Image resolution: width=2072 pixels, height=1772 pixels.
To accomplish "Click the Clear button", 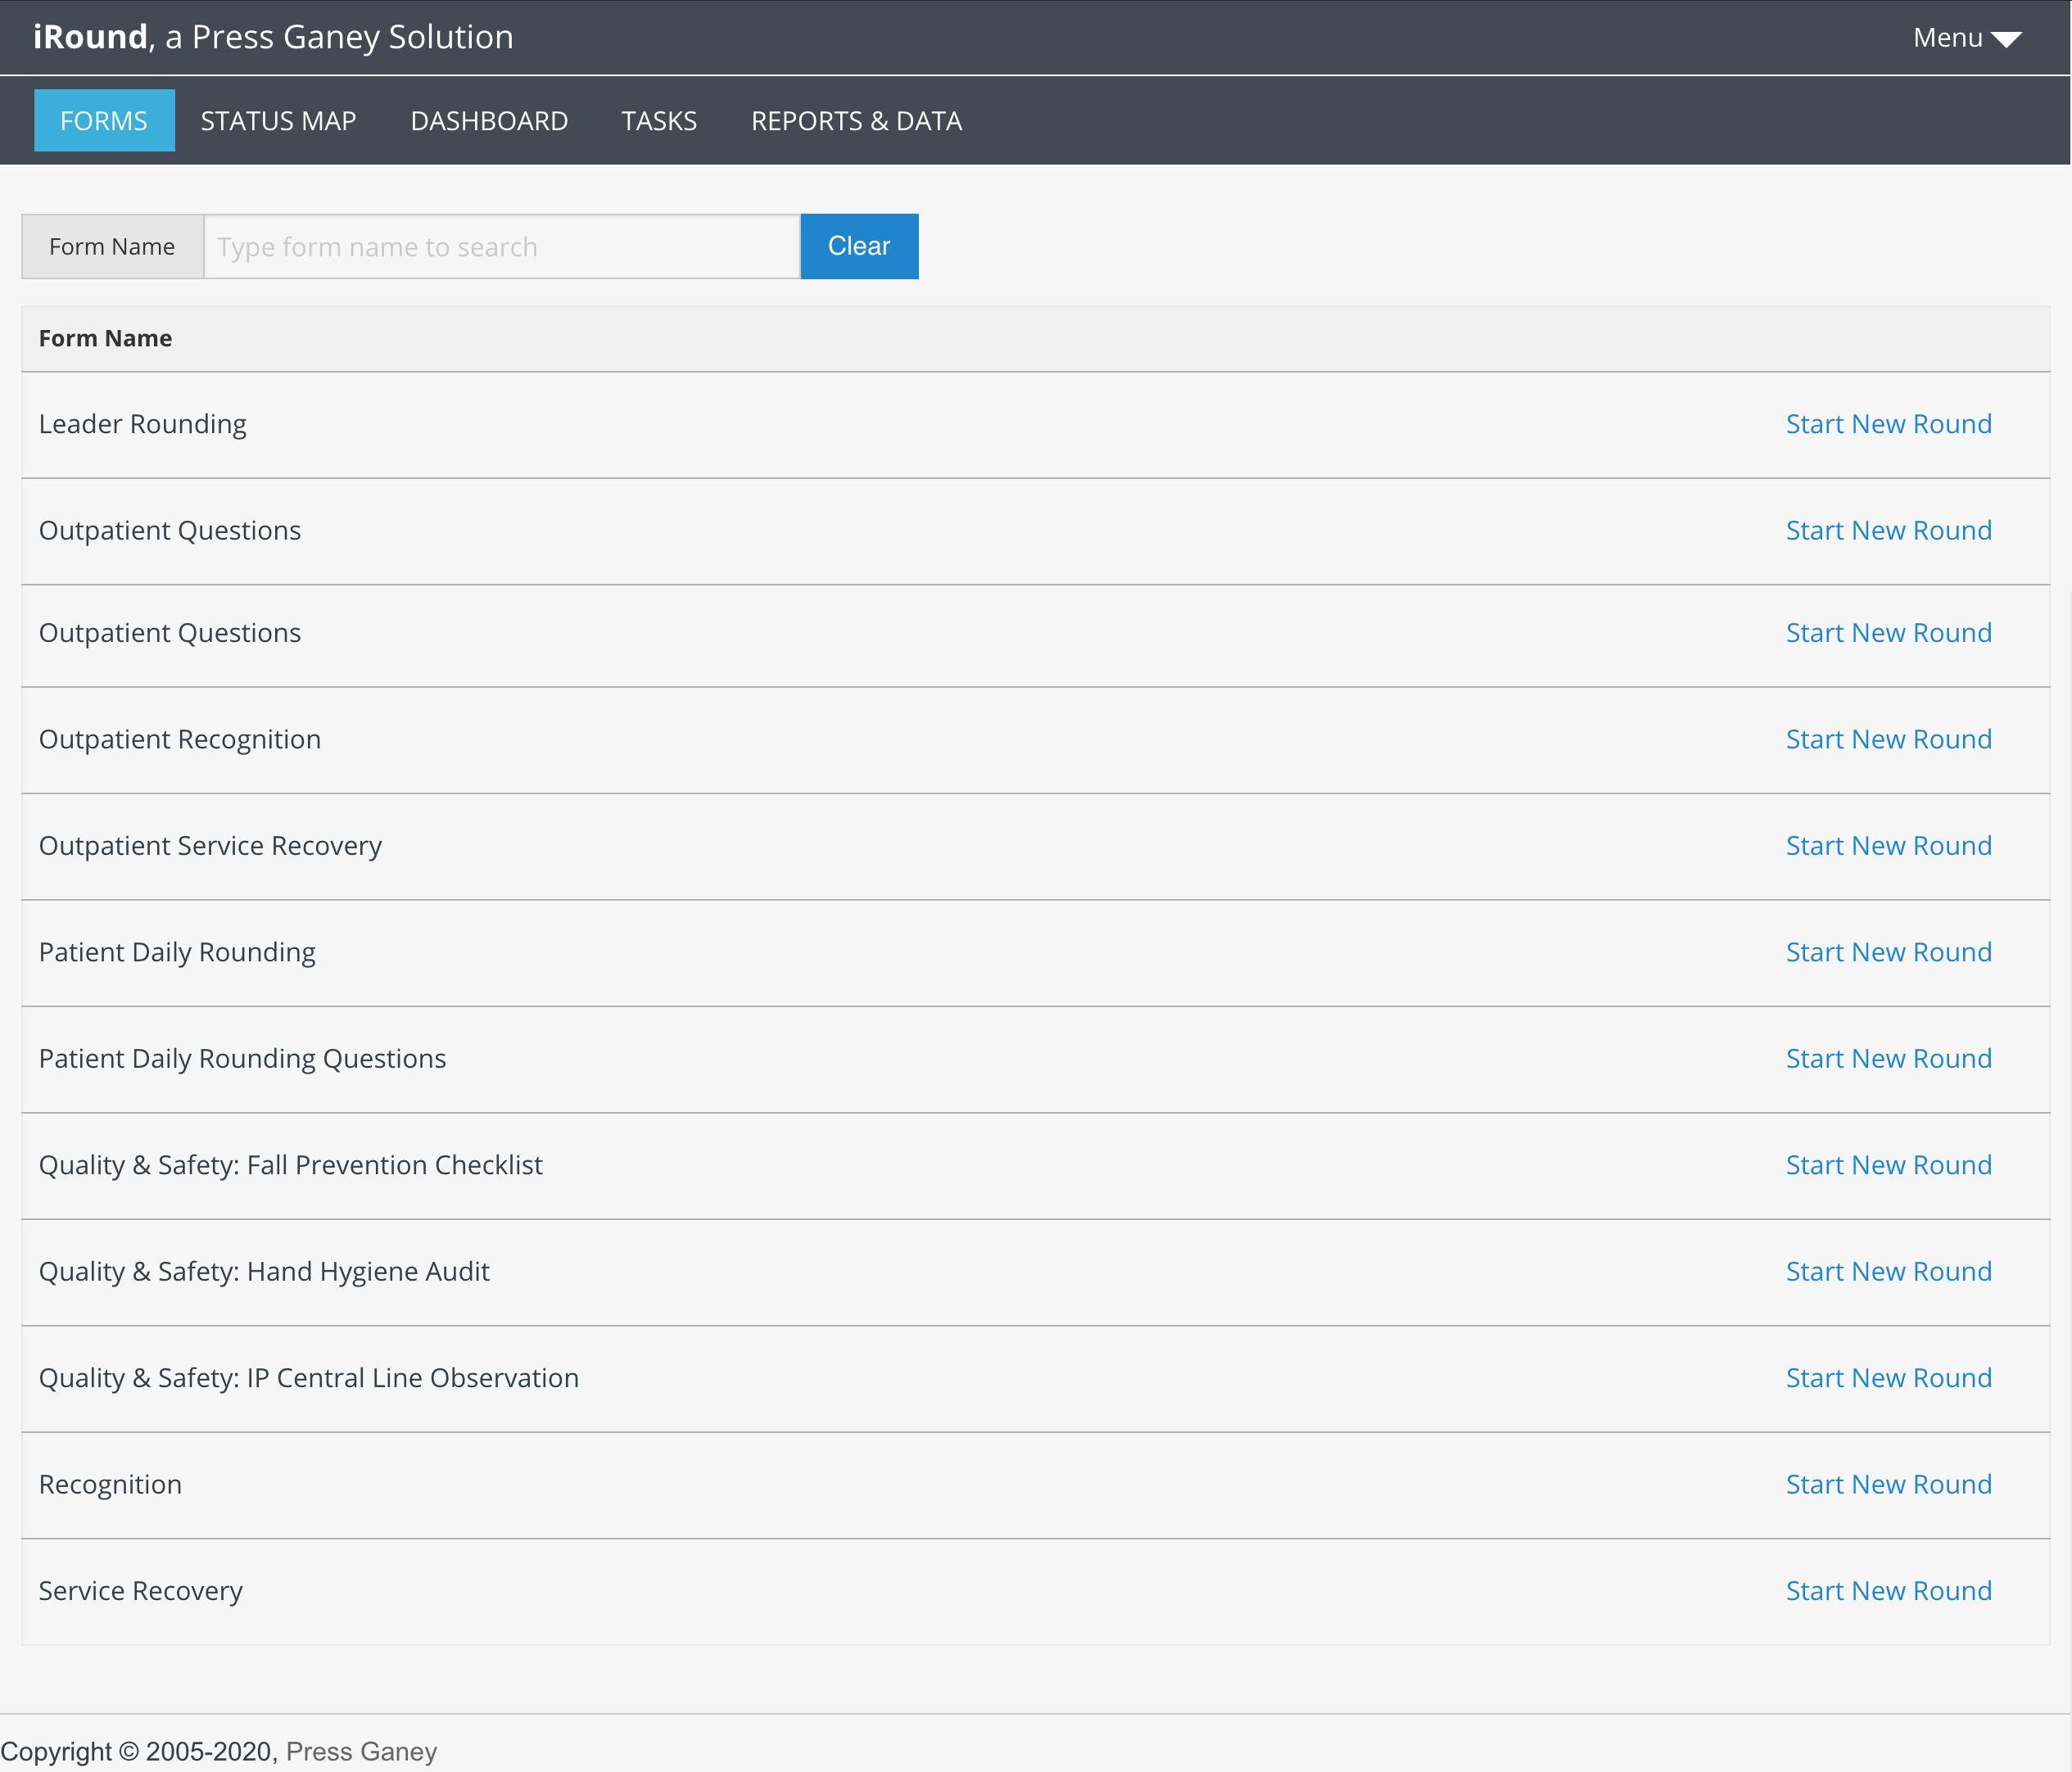I will point(859,246).
